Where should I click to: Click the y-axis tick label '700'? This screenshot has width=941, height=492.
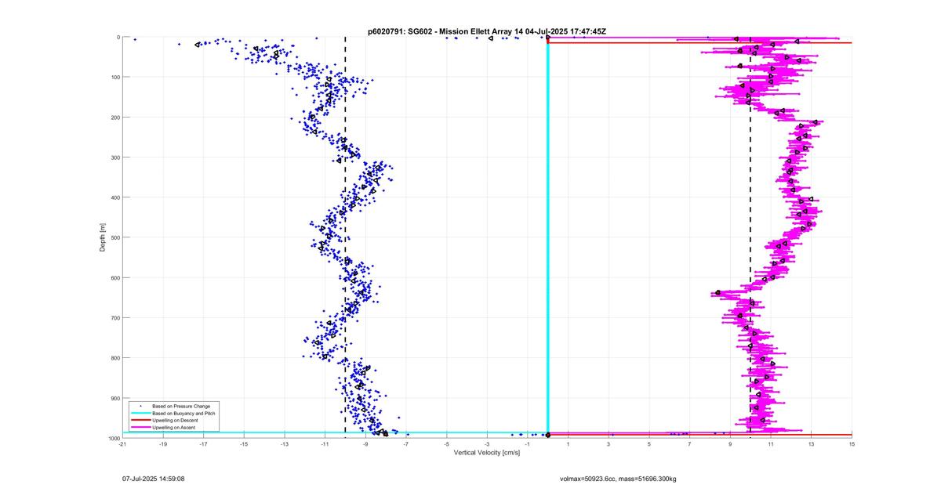114,317
